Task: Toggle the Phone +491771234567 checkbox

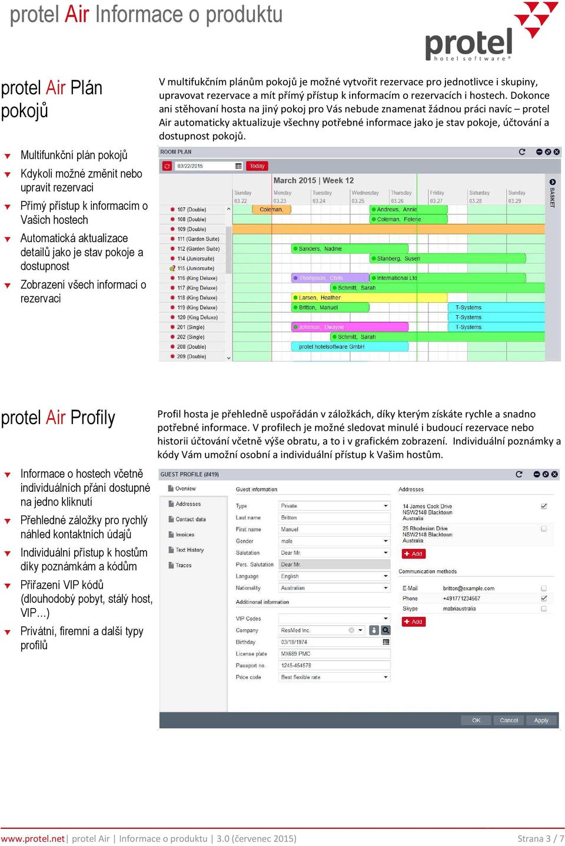Action: click(544, 599)
